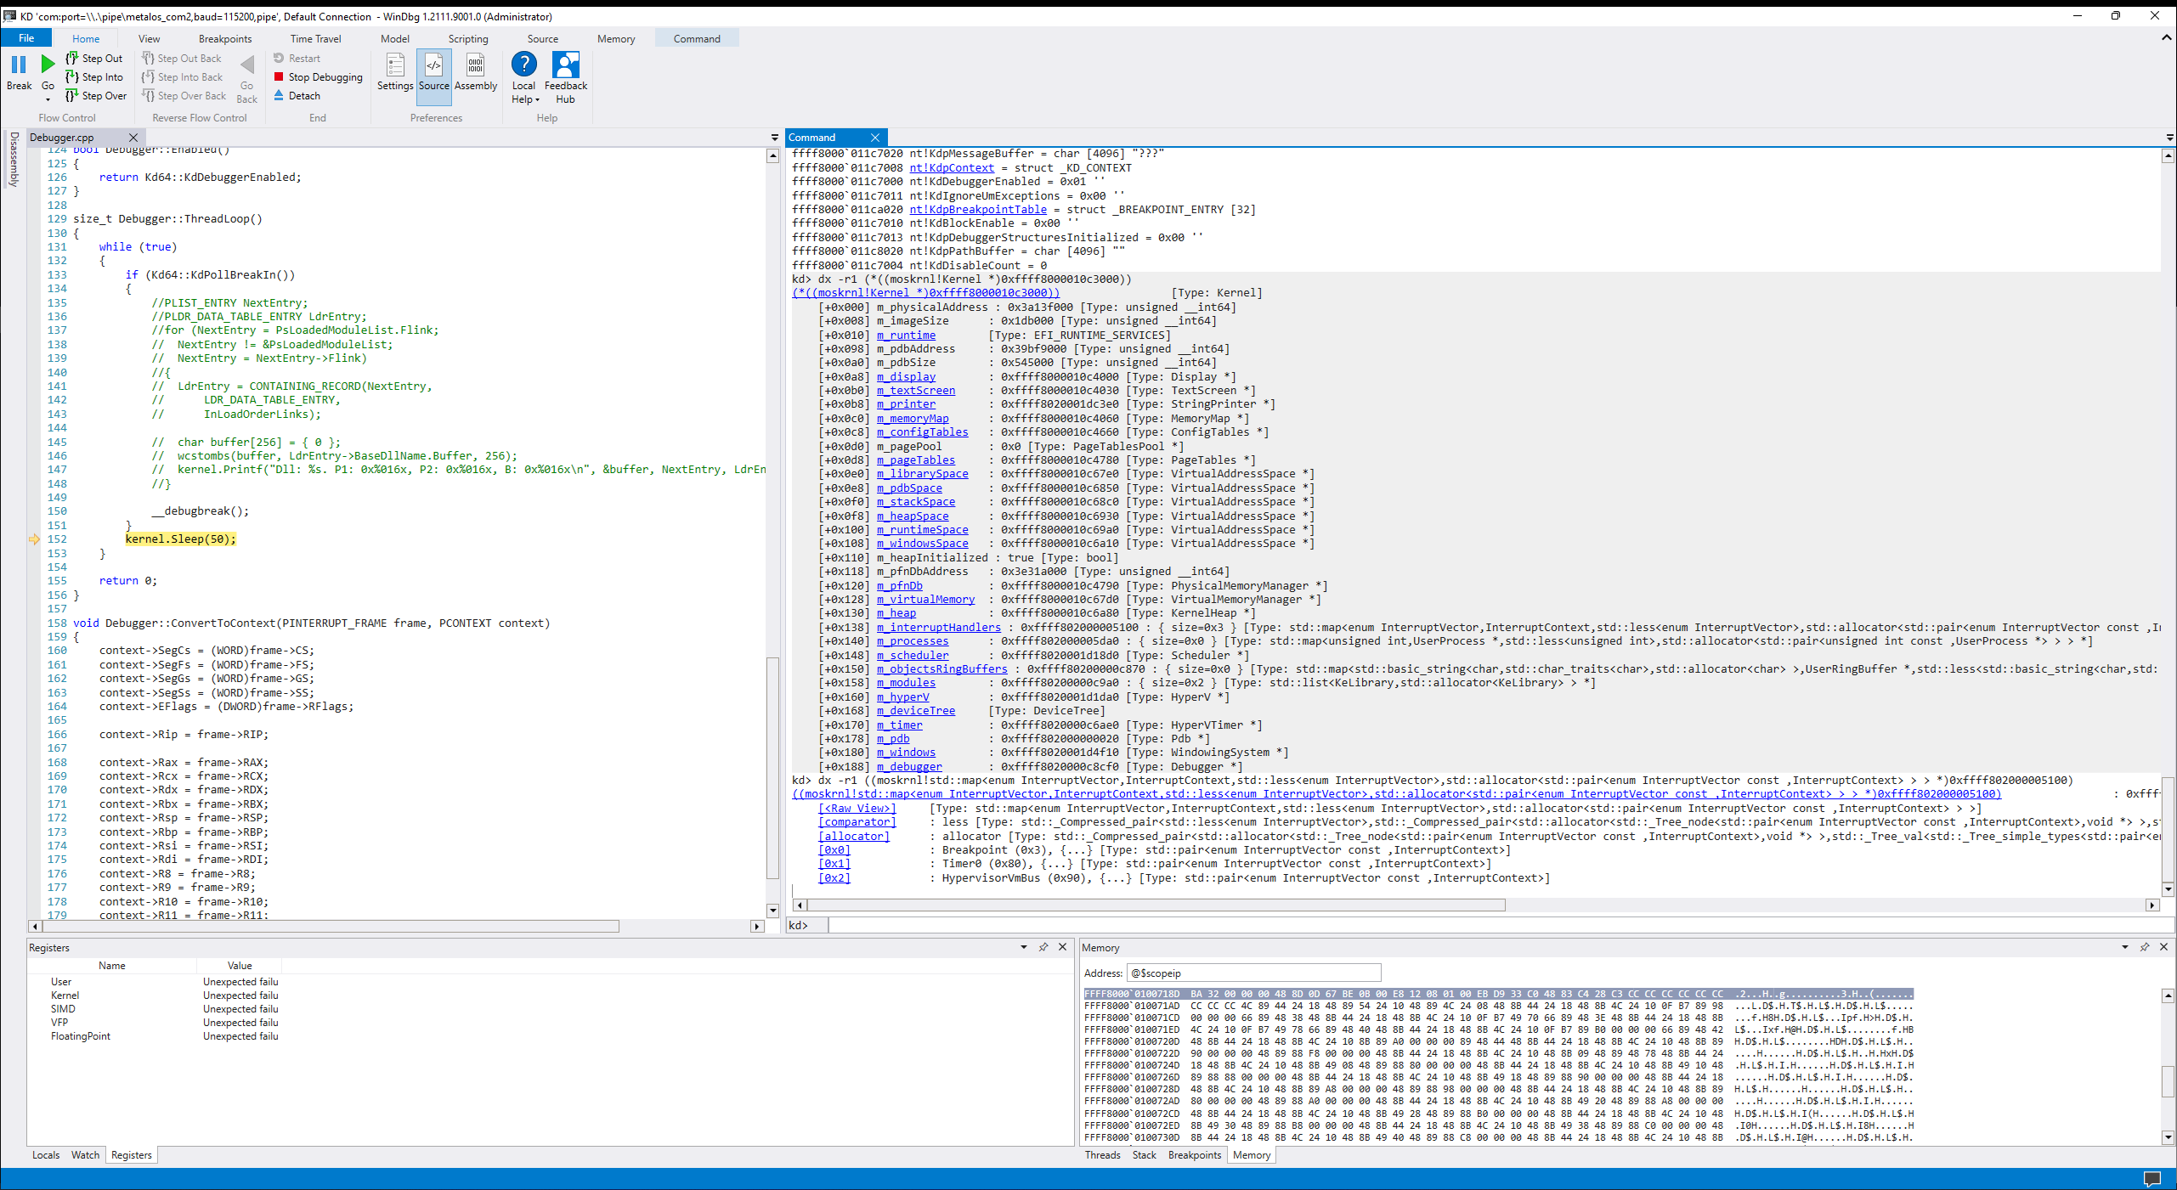2177x1190 pixels.
Task: Open the Registers panel options dropdown arrow
Action: click(1024, 947)
